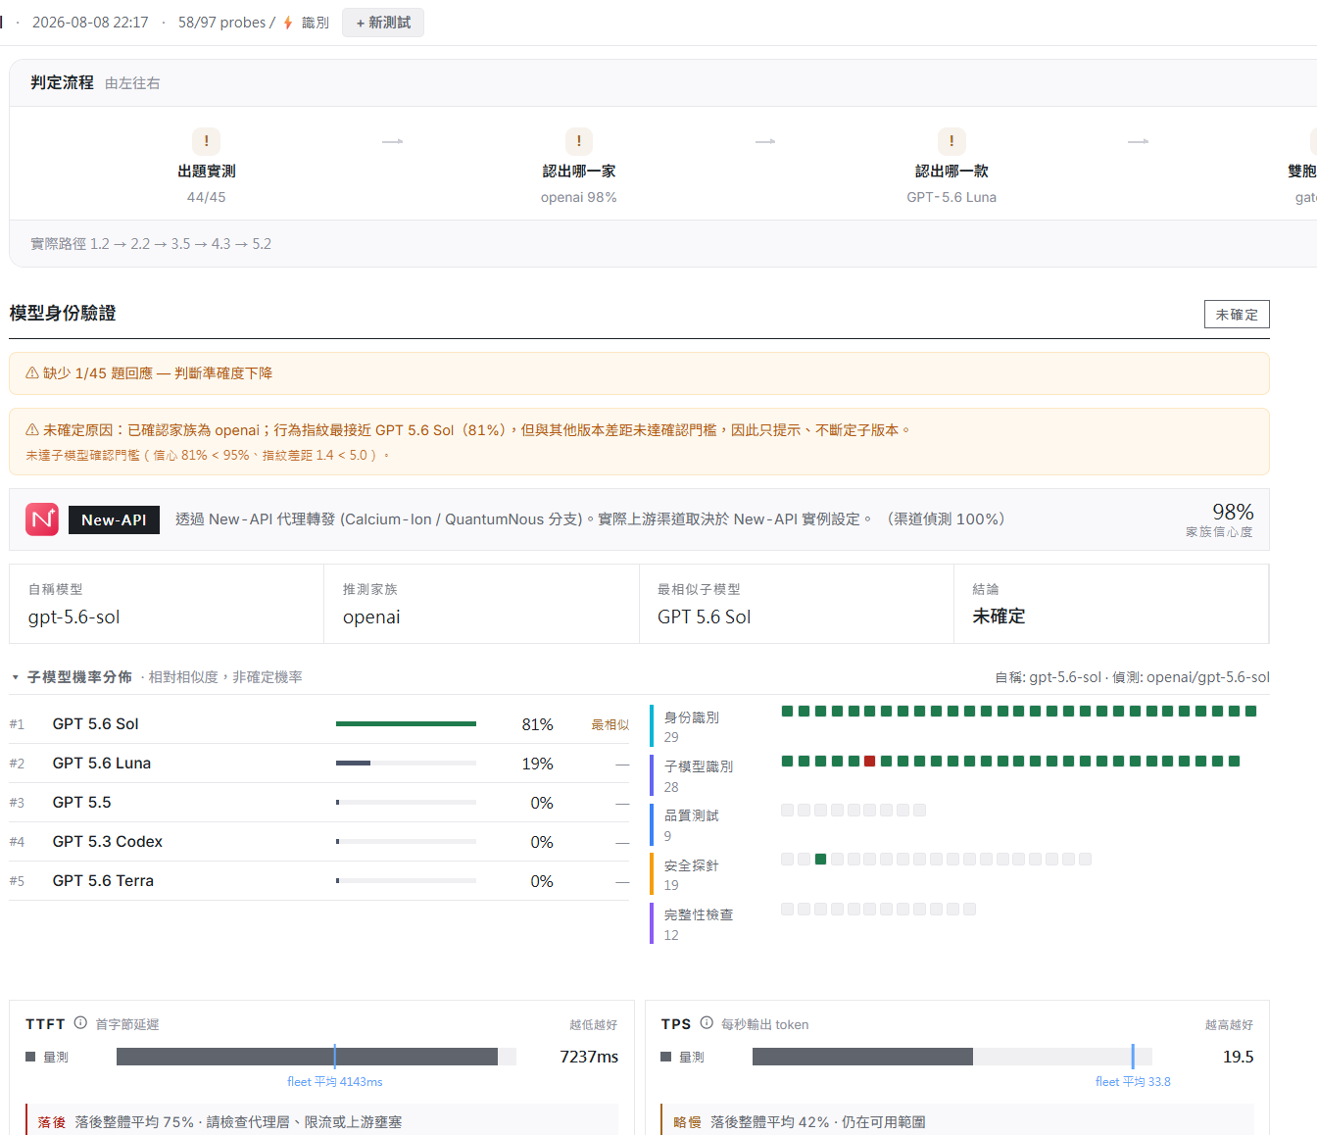Click the red 落後 status tag
The image size is (1317, 1135).
click(52, 1122)
